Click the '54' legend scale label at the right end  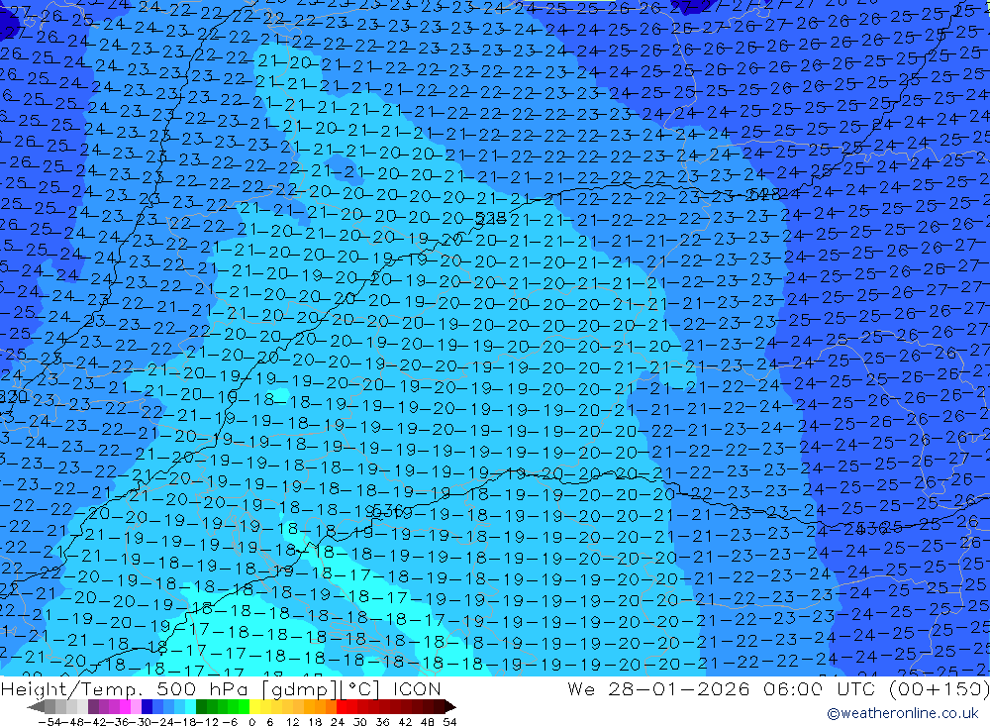[x=449, y=722]
